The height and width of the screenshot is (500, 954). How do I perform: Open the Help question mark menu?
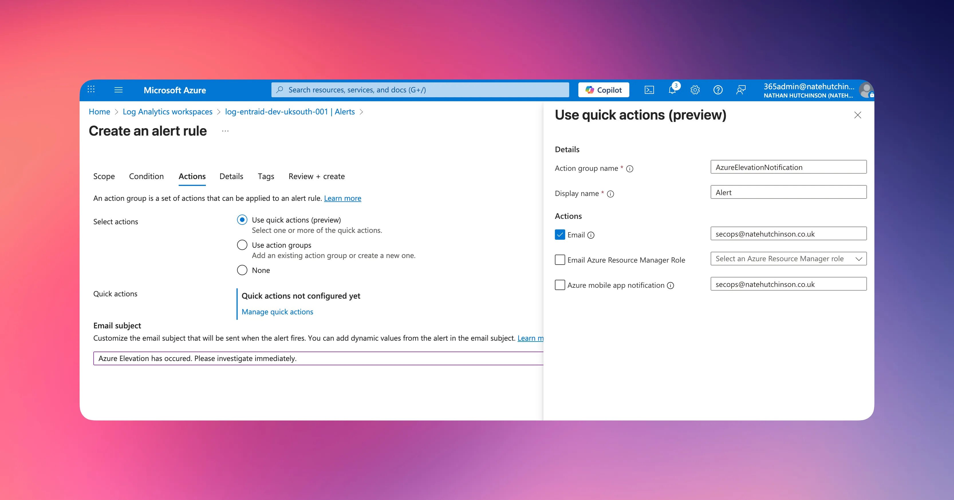[x=718, y=90]
